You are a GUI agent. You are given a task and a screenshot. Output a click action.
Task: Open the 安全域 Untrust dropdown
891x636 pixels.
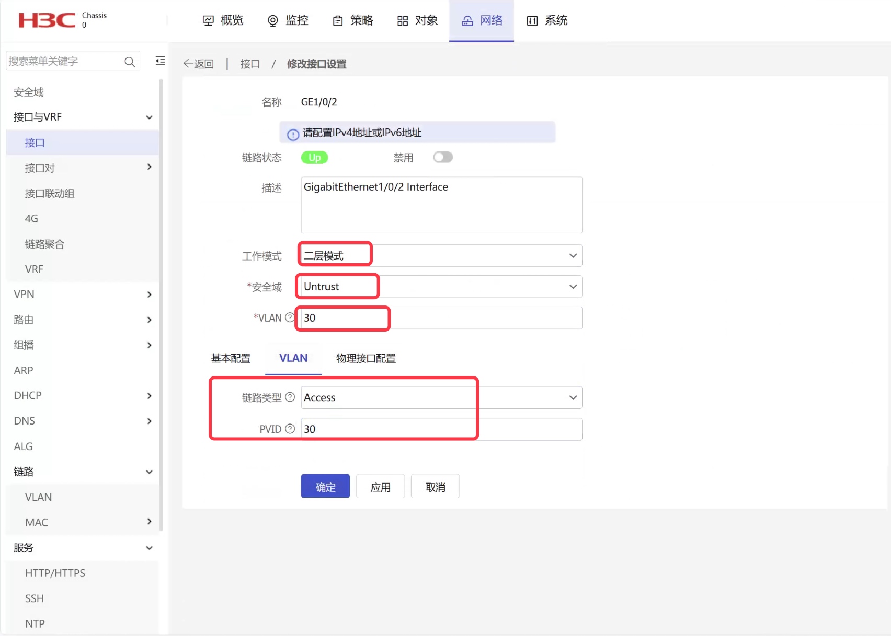(x=442, y=287)
